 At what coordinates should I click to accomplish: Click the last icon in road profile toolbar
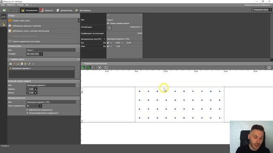pos(33,64)
